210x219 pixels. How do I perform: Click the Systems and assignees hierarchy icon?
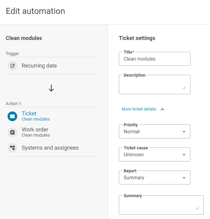click(x=12, y=148)
